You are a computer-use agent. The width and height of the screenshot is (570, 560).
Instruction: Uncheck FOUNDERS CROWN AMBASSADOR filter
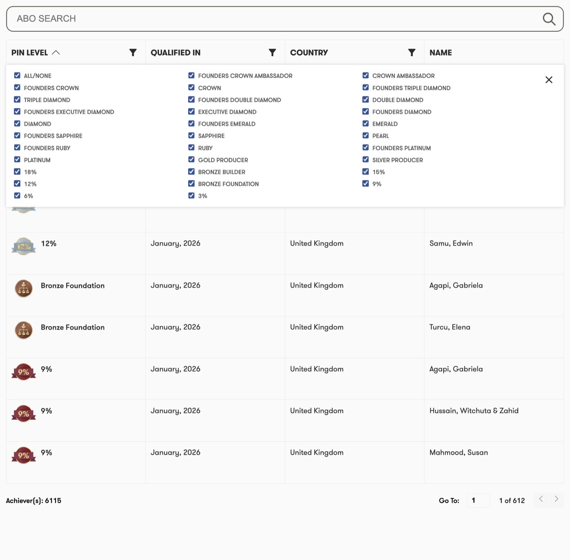pos(191,75)
